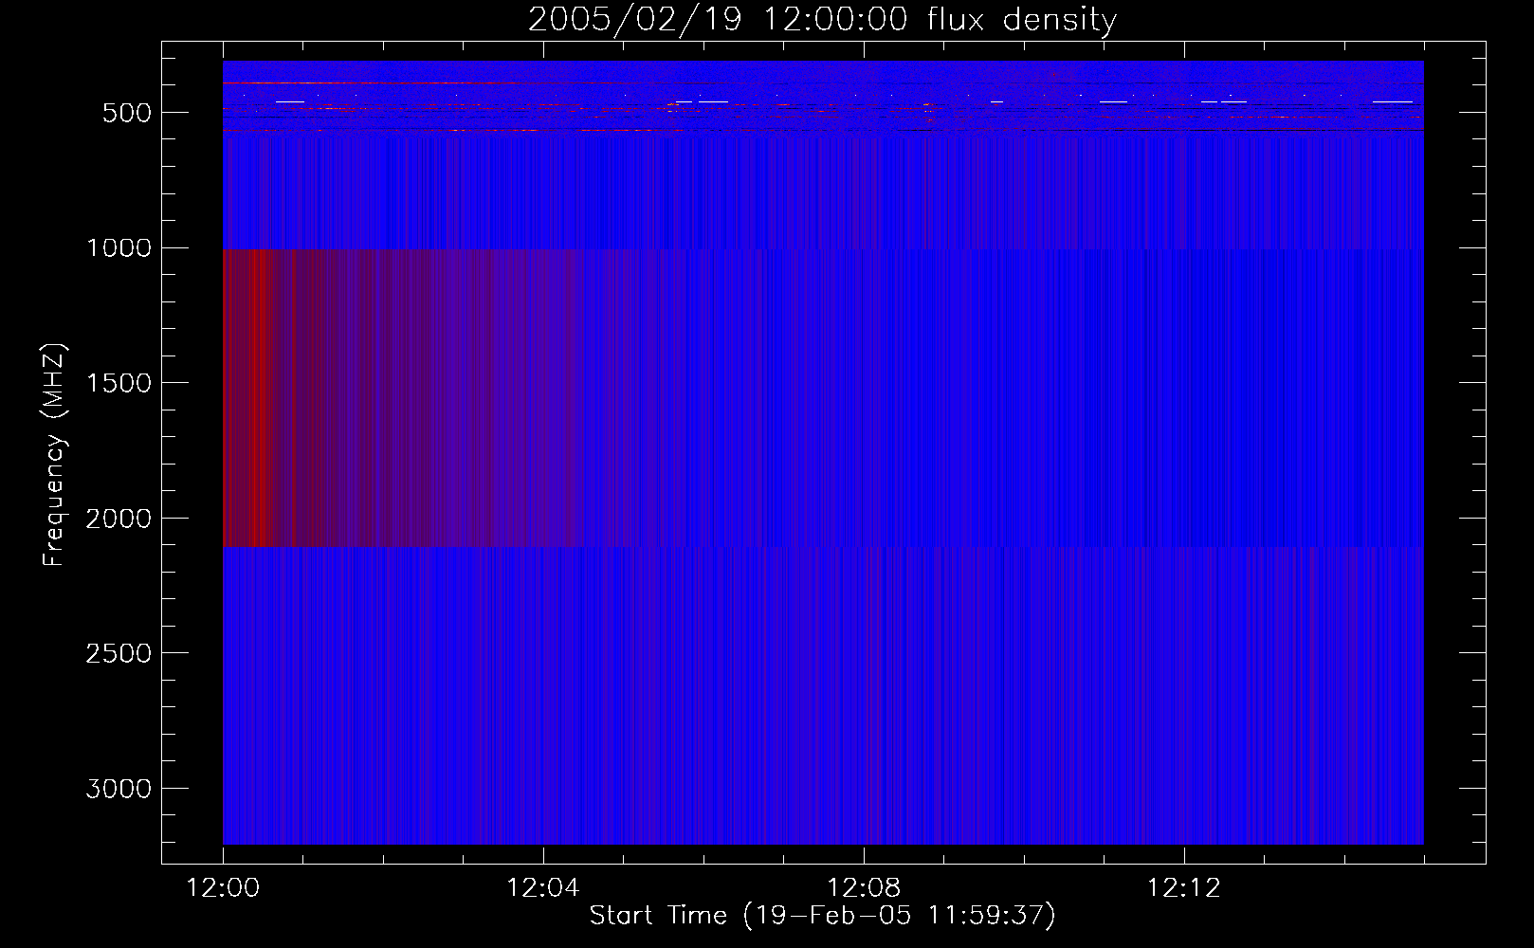Click the 'Start Time (19-Feb-05 11:59:37)' label
The image size is (1534, 948).
(x=822, y=915)
